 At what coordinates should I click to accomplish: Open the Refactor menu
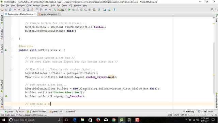pos(45,5)
